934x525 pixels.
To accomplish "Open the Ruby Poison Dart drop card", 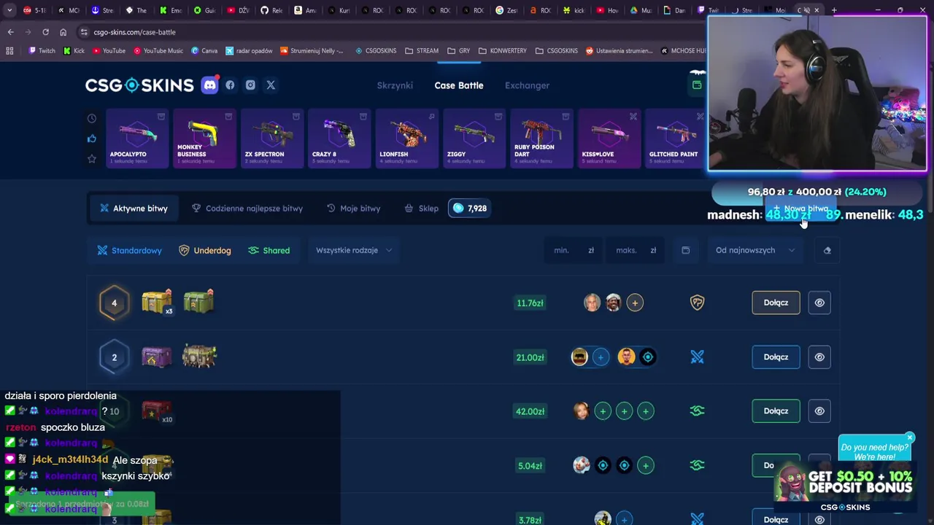I will 541,138.
